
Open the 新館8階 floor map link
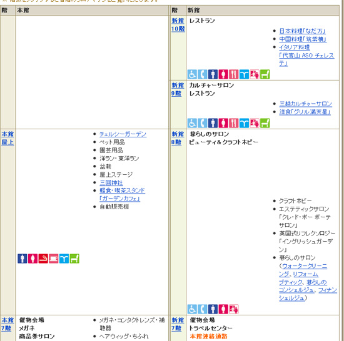click(178, 138)
